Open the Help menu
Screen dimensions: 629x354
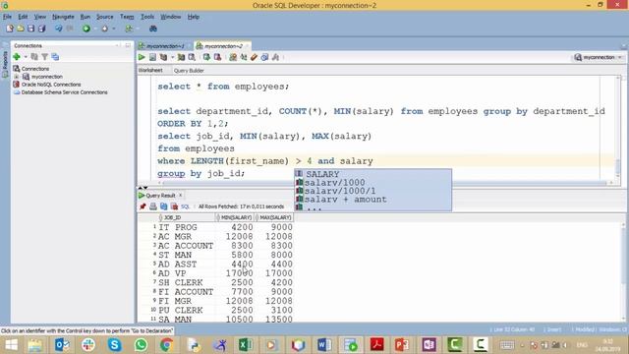click(x=194, y=17)
